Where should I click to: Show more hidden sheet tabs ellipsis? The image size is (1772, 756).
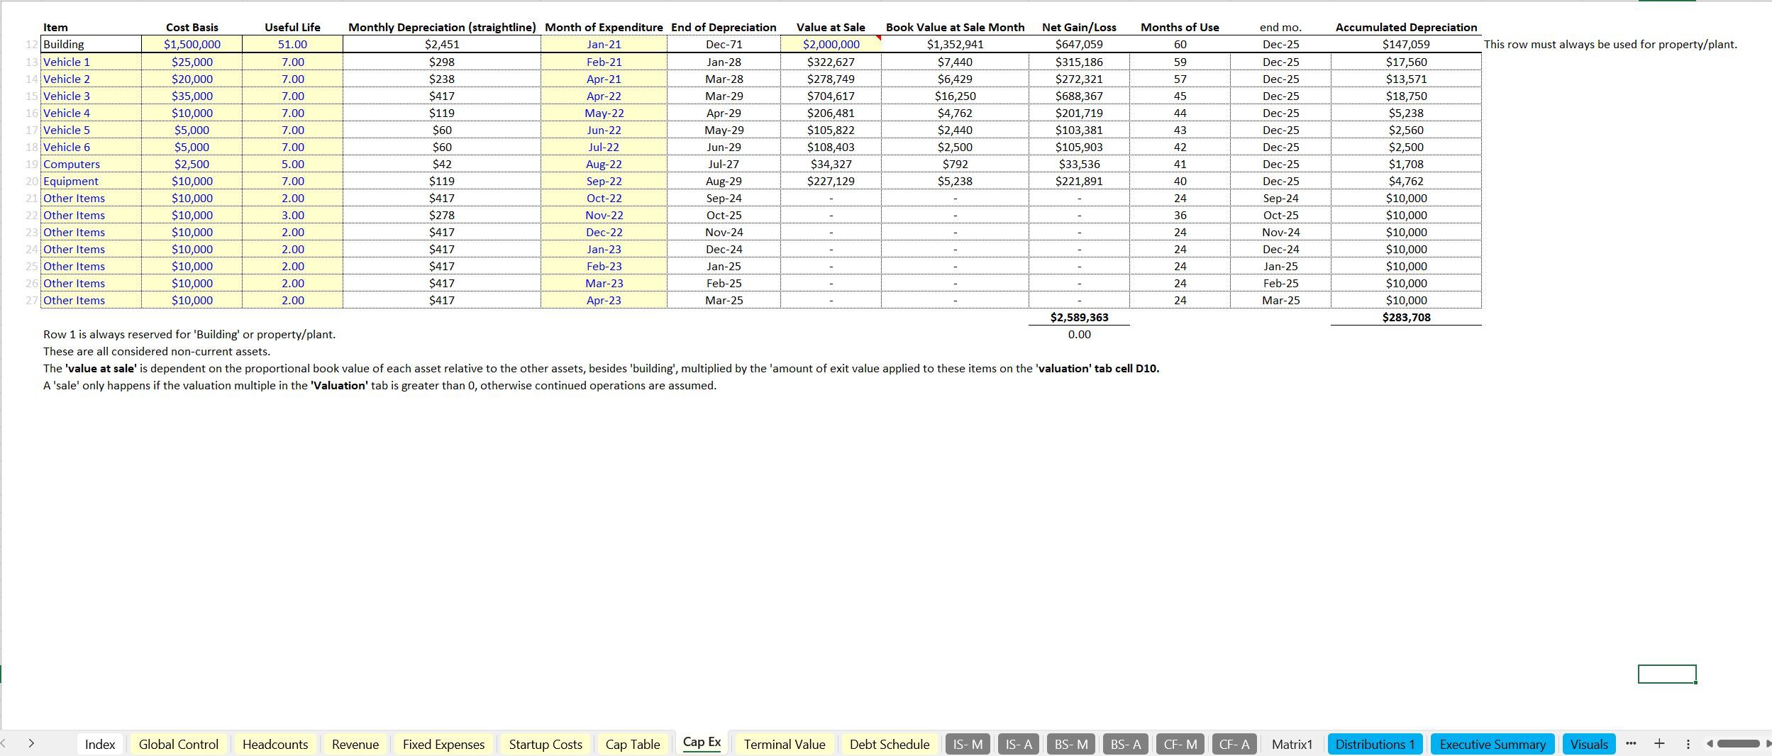(x=1631, y=743)
